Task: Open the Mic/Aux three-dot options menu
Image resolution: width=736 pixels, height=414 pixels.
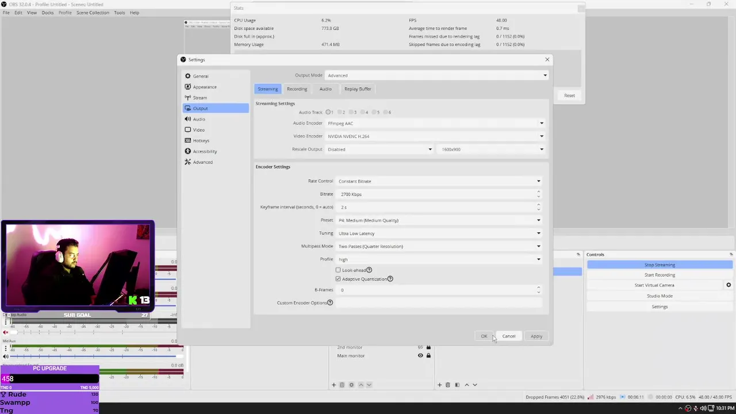Action: [6, 348]
